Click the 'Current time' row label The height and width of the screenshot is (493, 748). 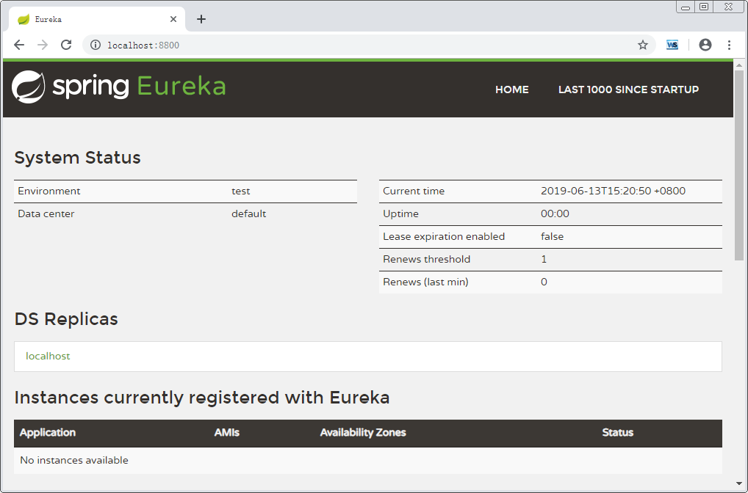pyautogui.click(x=414, y=191)
